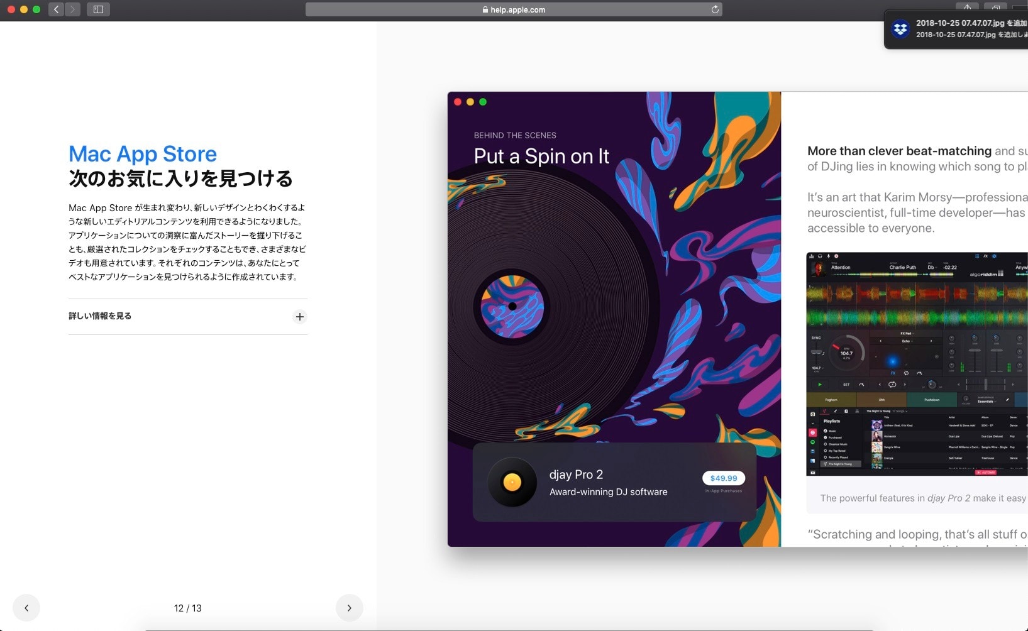This screenshot has height=631, width=1028.
Task: Click Safari's back navigation arrow
Action: [x=57, y=9]
